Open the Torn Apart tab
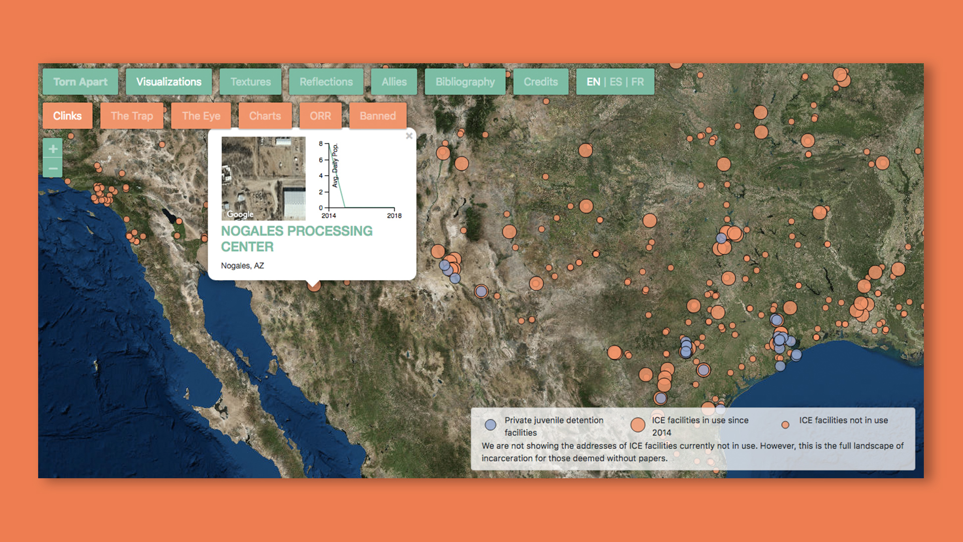 (80, 82)
